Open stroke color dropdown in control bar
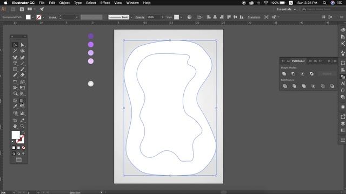 tap(43, 17)
